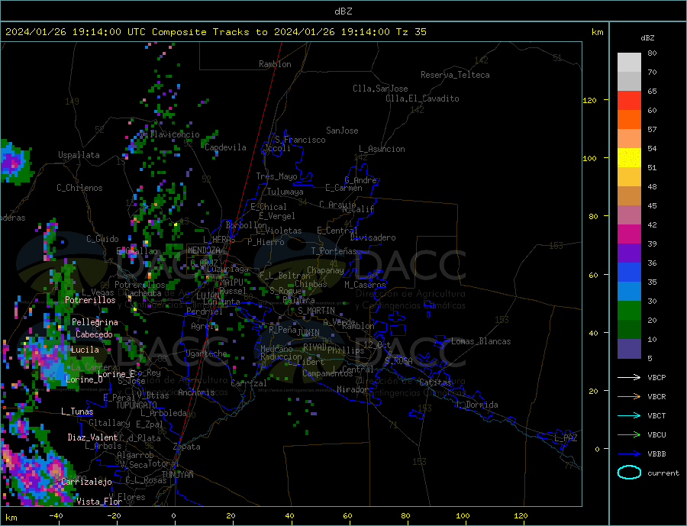Click the 'current' legend label
This screenshot has height=526, width=687.
pos(663,473)
